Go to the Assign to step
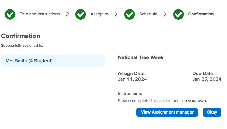 click(100, 14)
